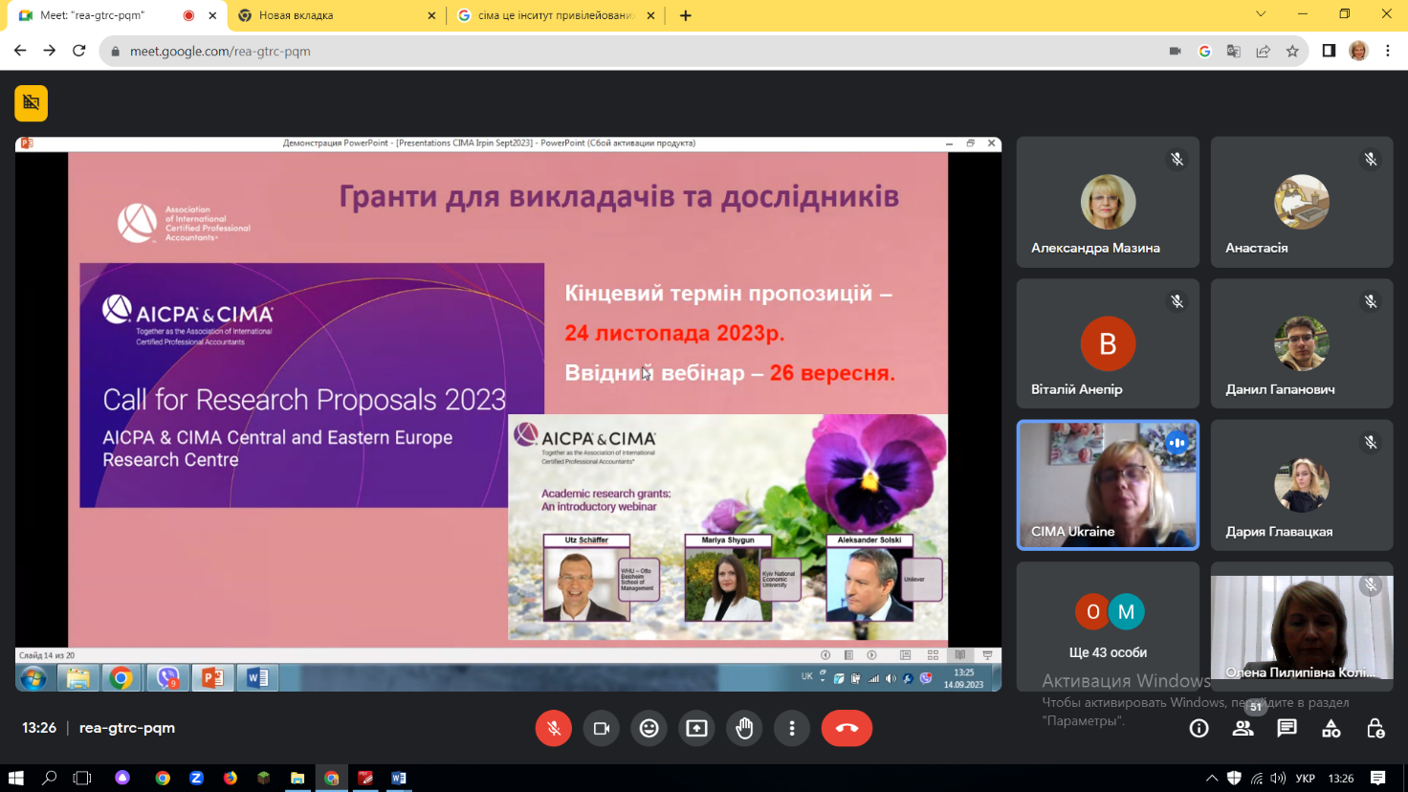The width and height of the screenshot is (1408, 792).
Task: Close the 'сіма це інситут' tab
Action: [x=651, y=15]
